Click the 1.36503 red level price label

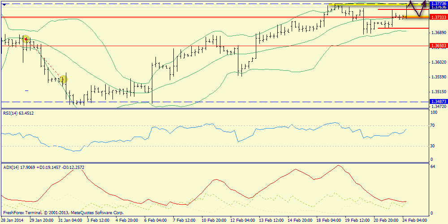(439, 46)
